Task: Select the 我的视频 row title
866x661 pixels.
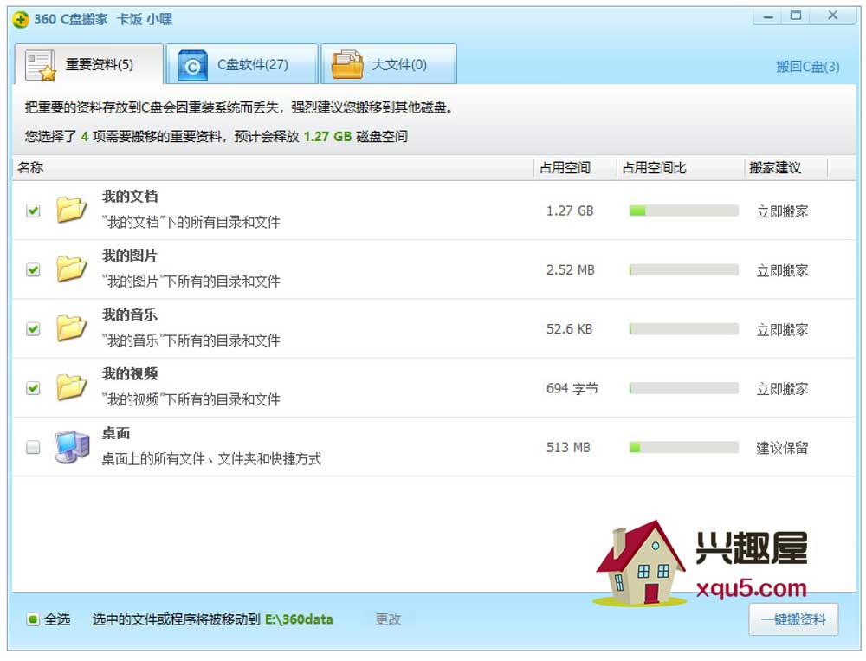Action: click(x=130, y=373)
